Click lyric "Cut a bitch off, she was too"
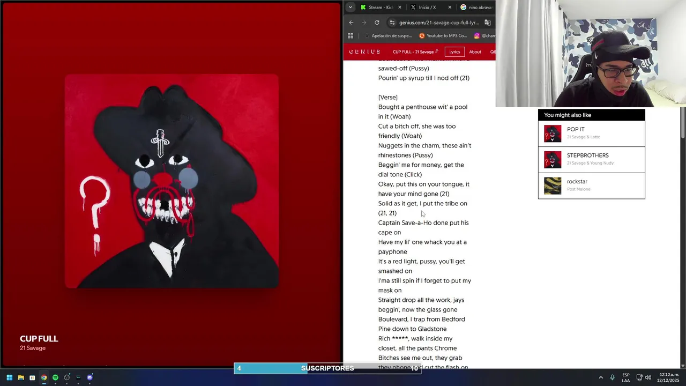 417,126
